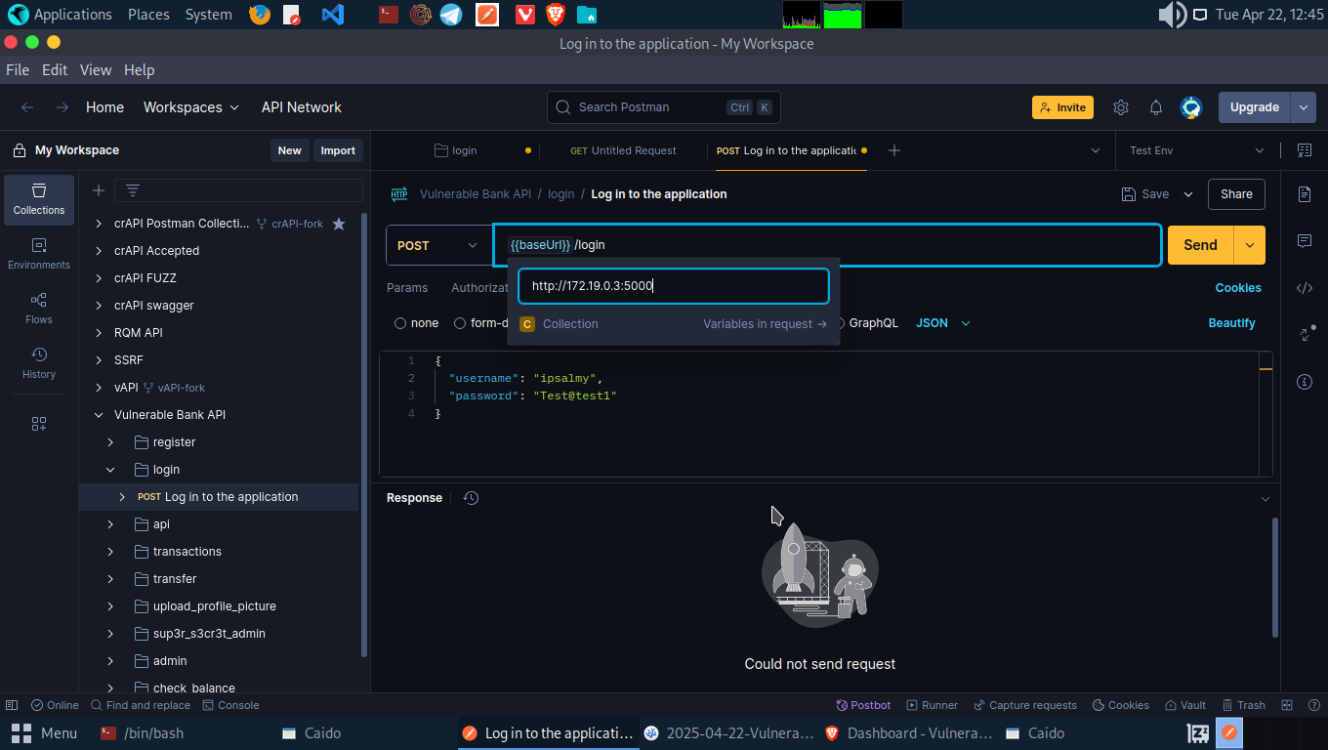Click the New button

pyautogui.click(x=289, y=150)
